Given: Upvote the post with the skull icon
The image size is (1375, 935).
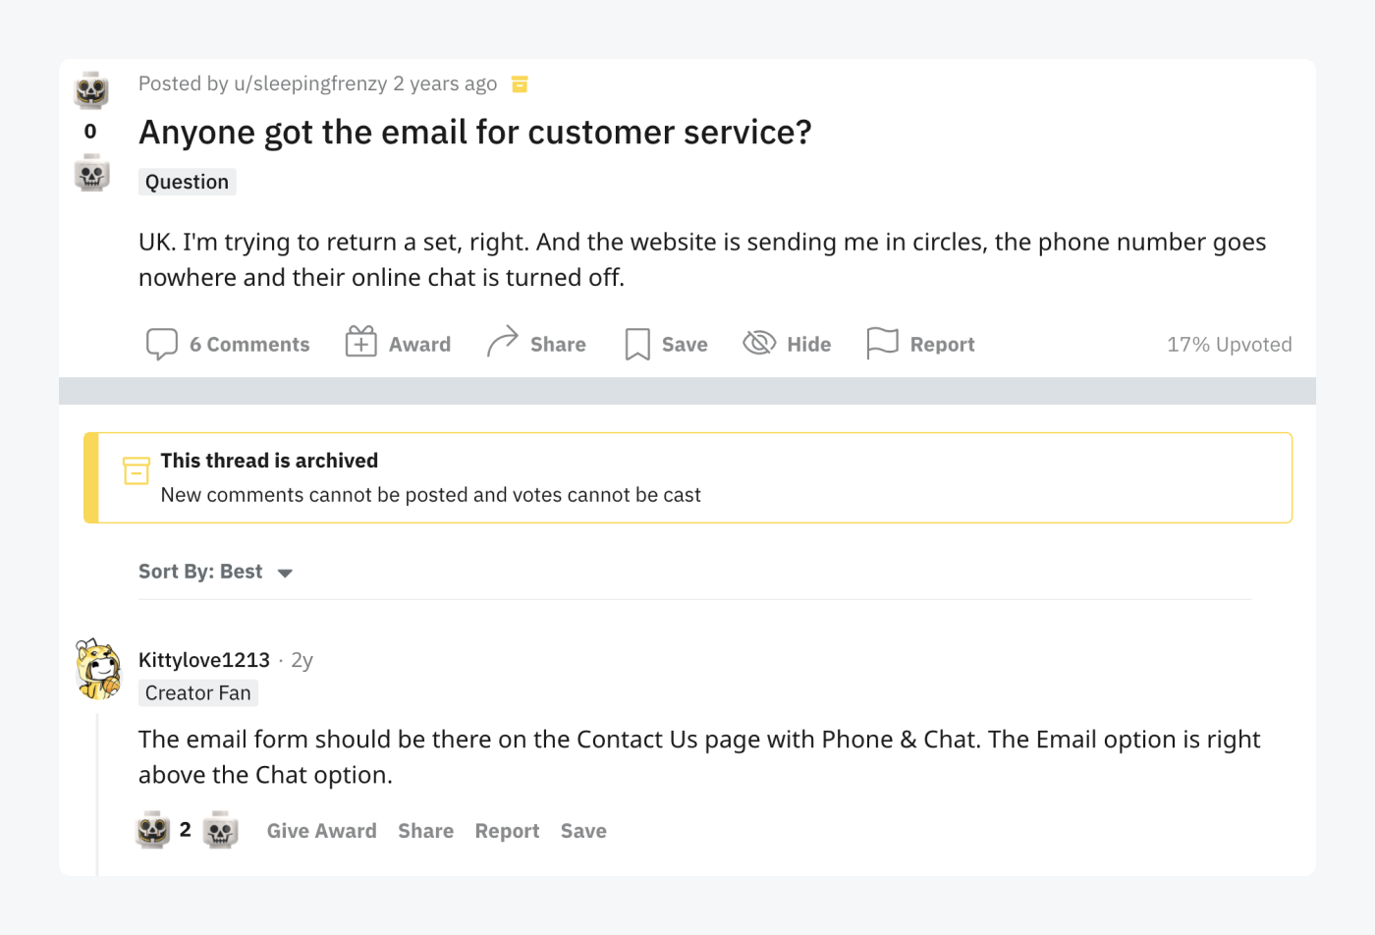Looking at the screenshot, I should (90, 89).
